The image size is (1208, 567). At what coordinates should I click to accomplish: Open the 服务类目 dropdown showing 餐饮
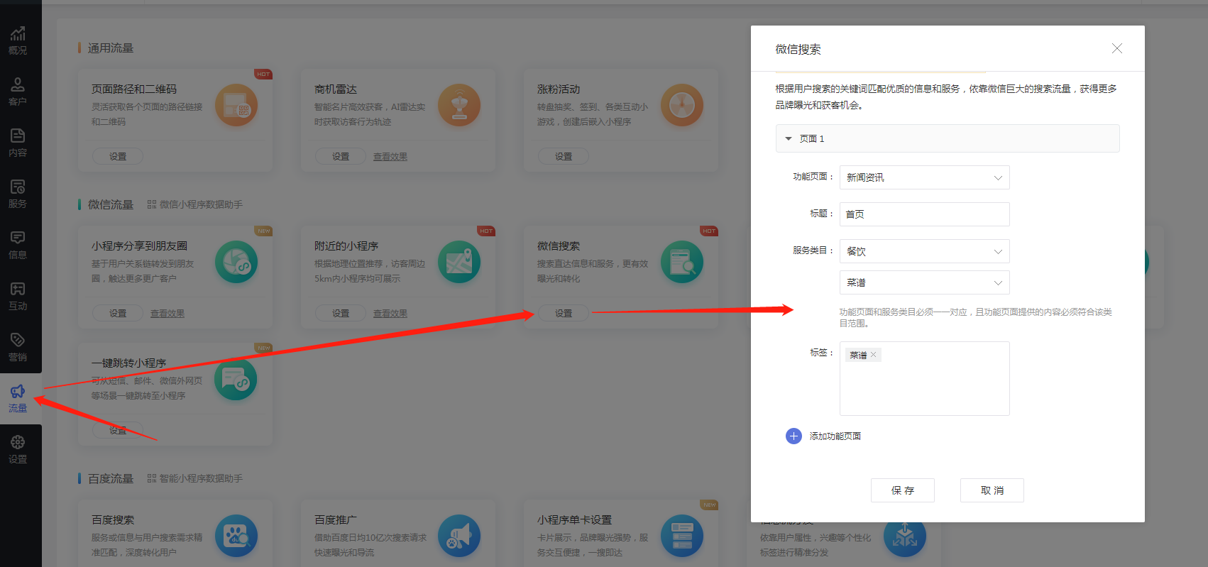(924, 251)
